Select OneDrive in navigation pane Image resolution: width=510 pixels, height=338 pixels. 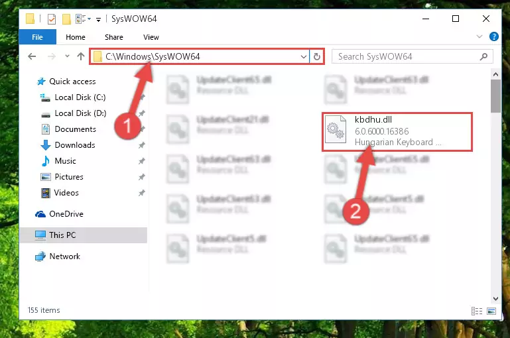66,214
